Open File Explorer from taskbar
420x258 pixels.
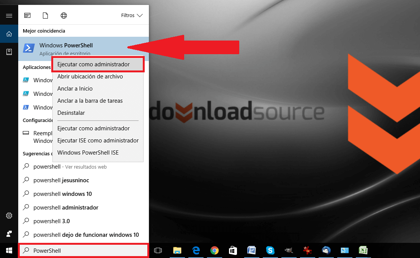coord(177,250)
